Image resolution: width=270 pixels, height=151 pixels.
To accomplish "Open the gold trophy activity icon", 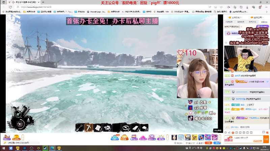I will click(x=16, y=137).
